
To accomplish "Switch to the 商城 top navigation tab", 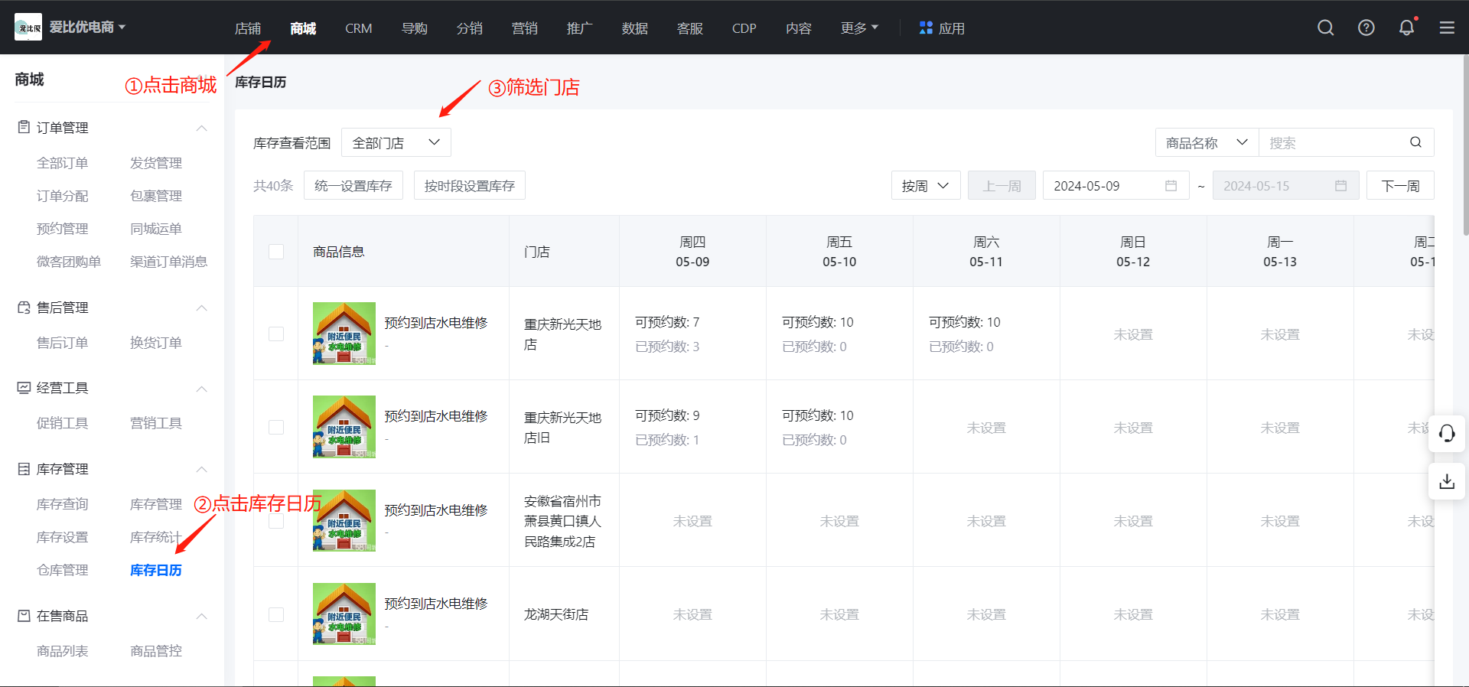I will [303, 28].
